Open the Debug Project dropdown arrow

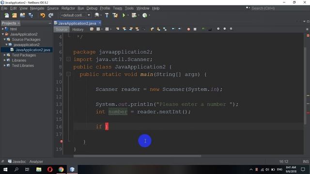click(139, 15)
